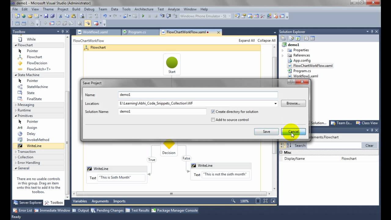The width and height of the screenshot is (391, 220).
Task: Click the Save icon in the toolbar
Action: pos(46,16)
